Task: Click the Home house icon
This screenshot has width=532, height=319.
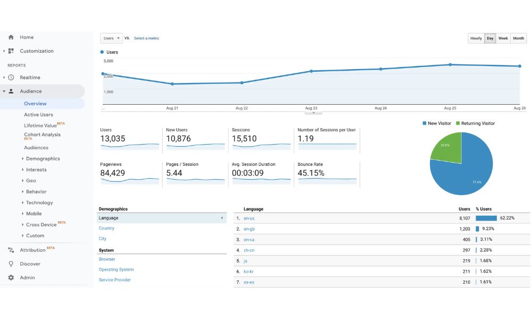Action: click(x=11, y=37)
